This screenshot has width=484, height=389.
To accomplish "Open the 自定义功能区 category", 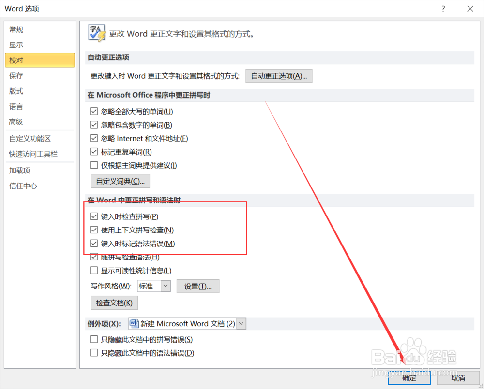I will [40, 138].
